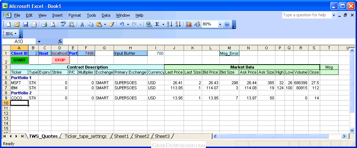Viewport: 357px width, 148px height.
Task: Select the Input Buffer value 700
Action: pyautogui.click(x=156, y=53)
